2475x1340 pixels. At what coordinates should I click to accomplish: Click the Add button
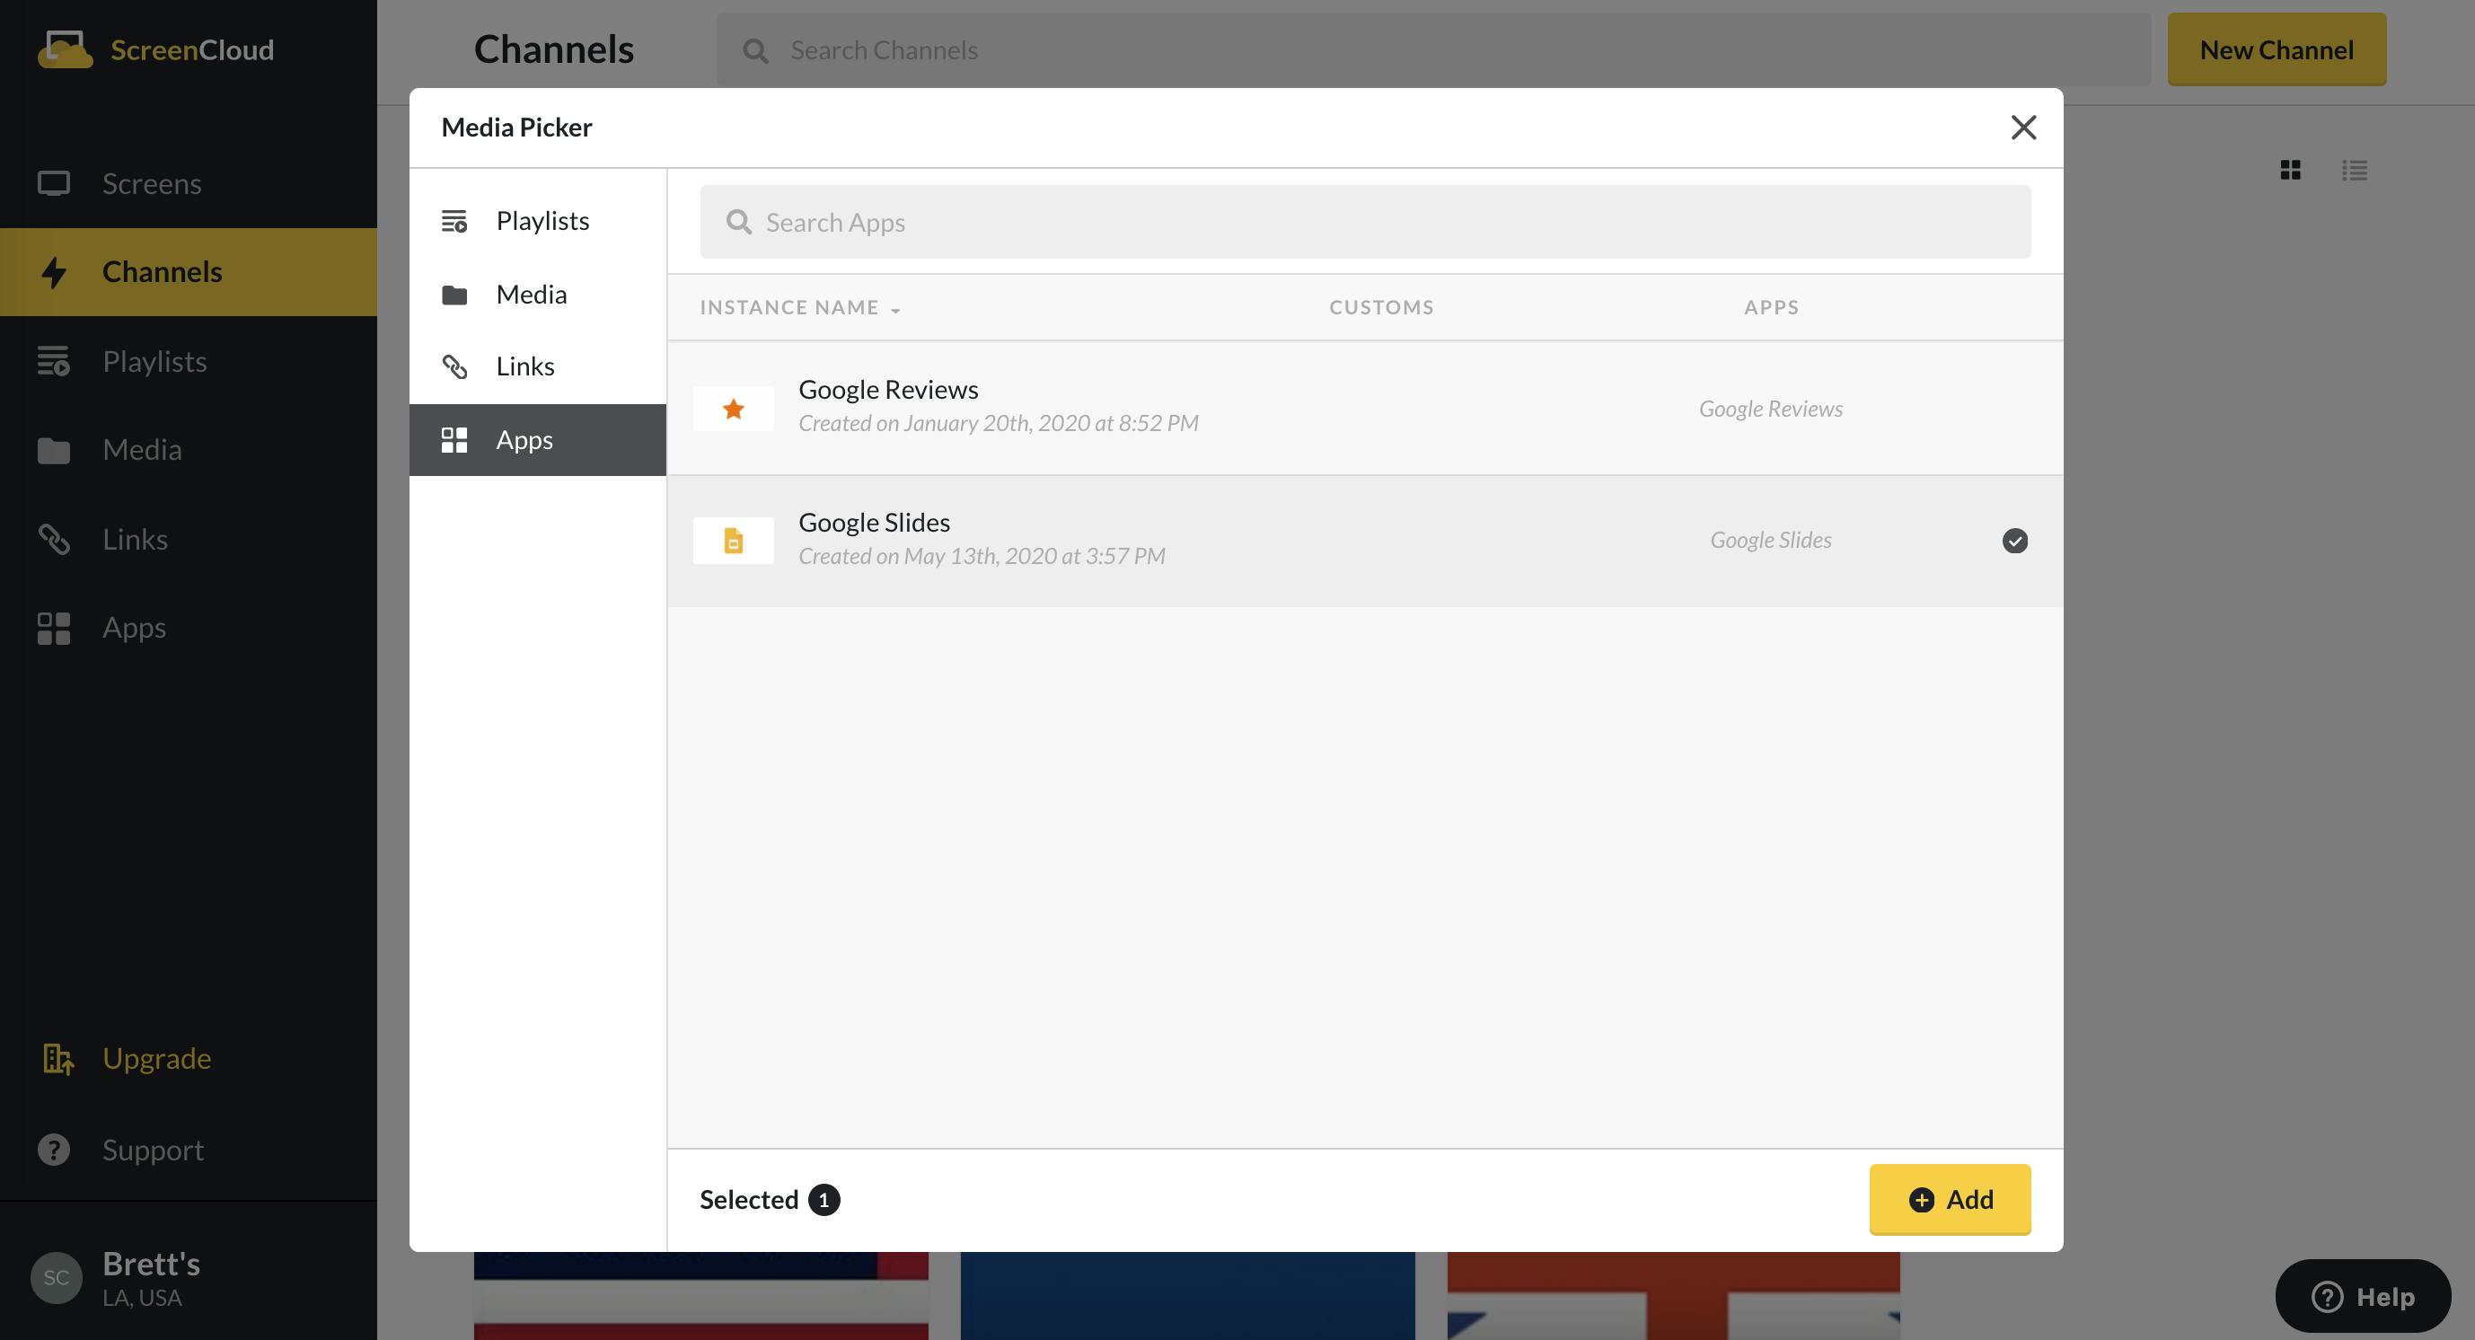(1950, 1200)
